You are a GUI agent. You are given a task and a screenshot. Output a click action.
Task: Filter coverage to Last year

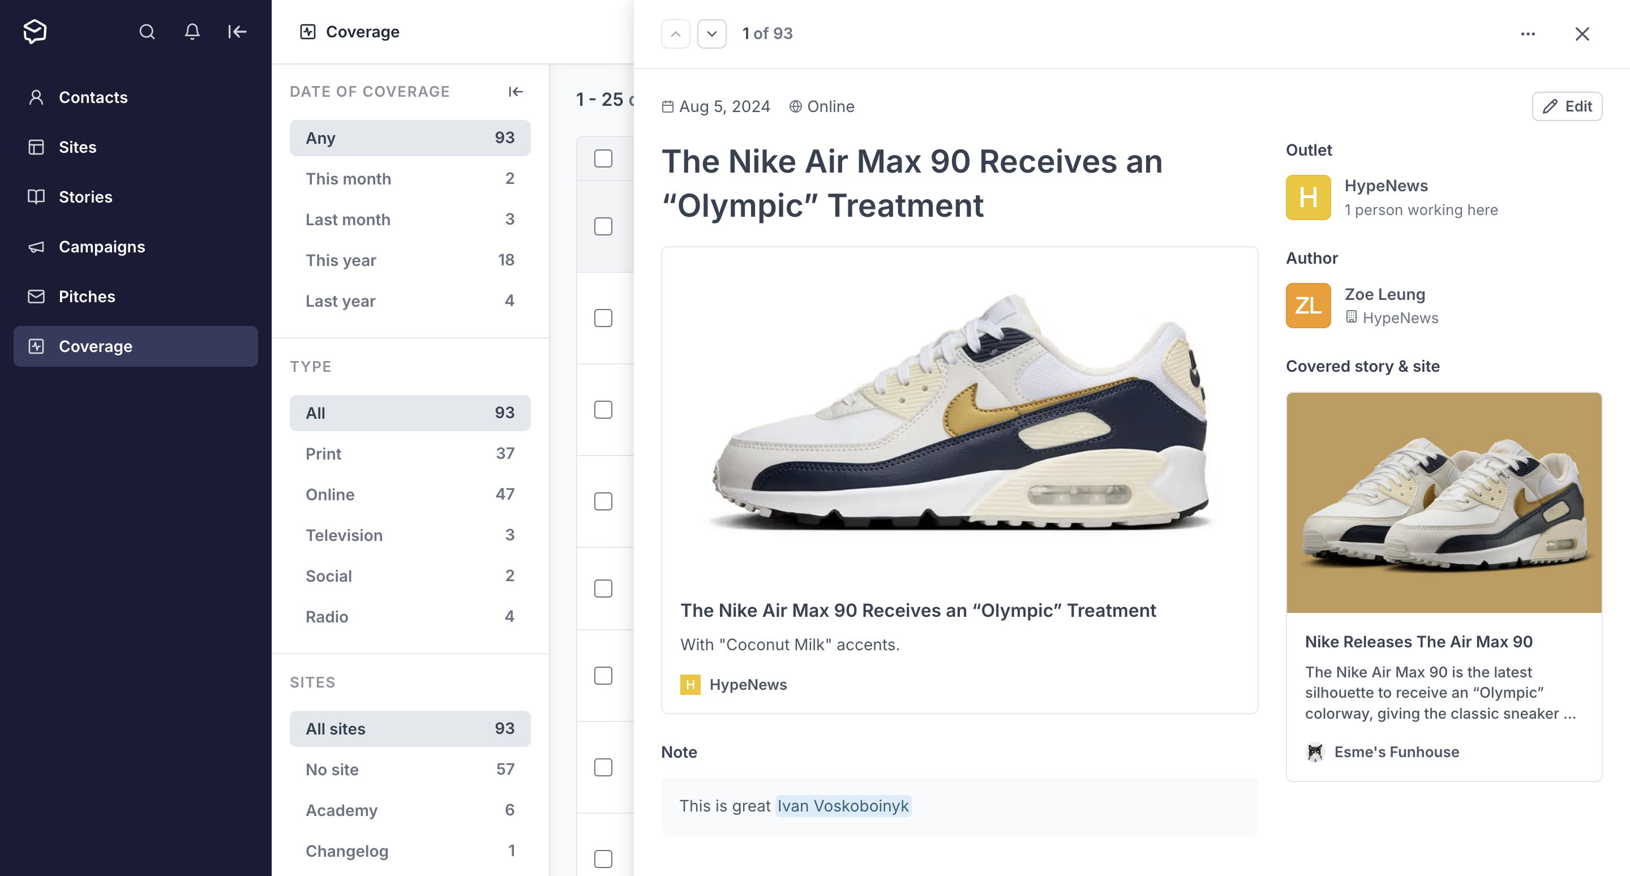coord(410,301)
